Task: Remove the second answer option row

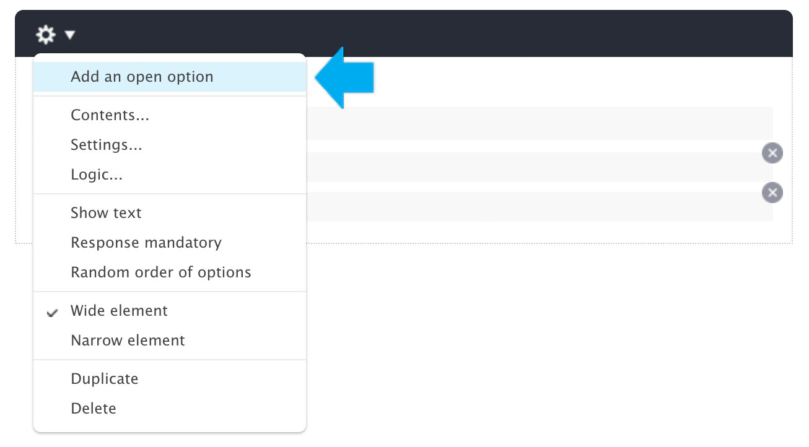Action: coord(772,153)
